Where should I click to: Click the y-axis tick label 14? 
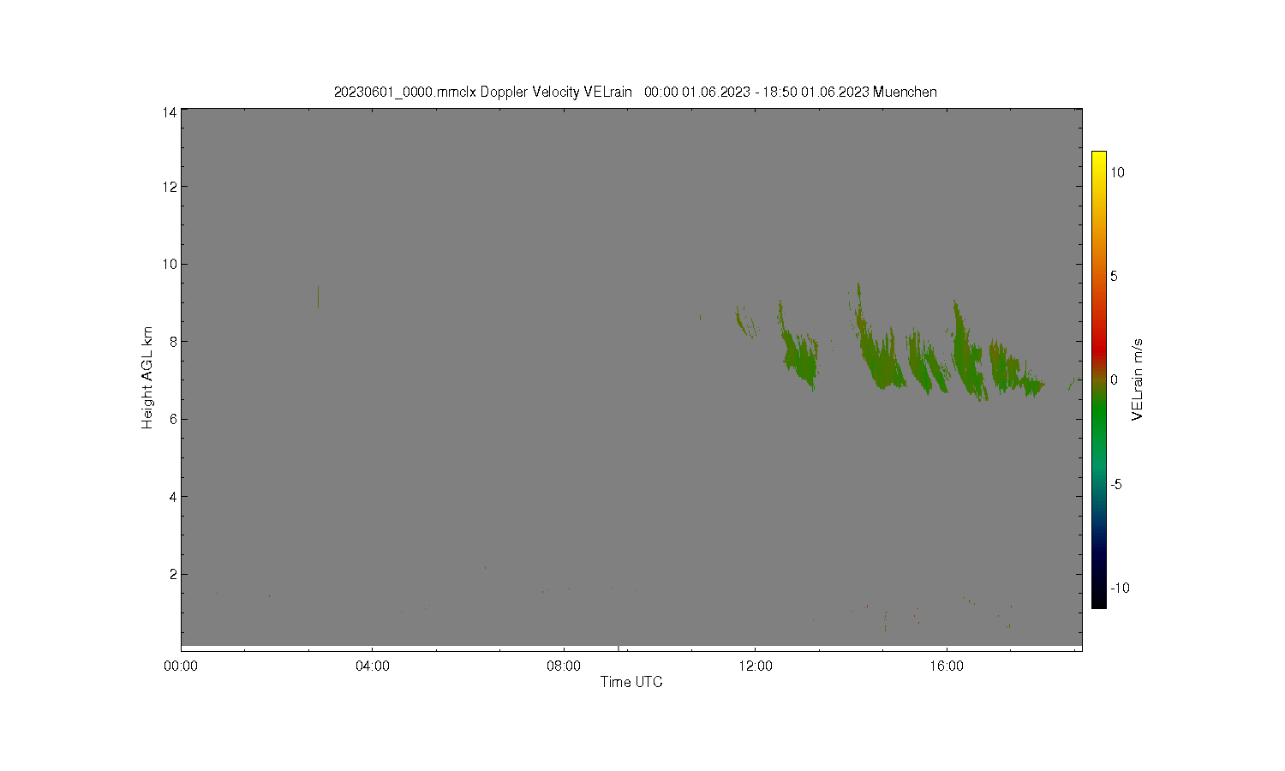pos(170,112)
